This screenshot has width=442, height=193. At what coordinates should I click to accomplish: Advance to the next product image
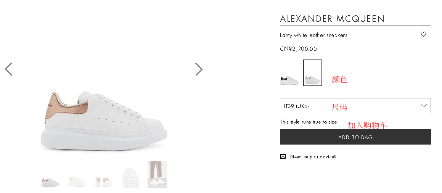(x=199, y=69)
